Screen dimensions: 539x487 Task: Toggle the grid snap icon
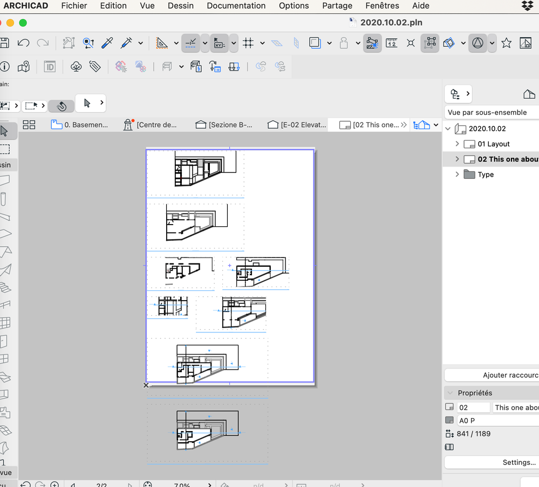click(x=248, y=43)
